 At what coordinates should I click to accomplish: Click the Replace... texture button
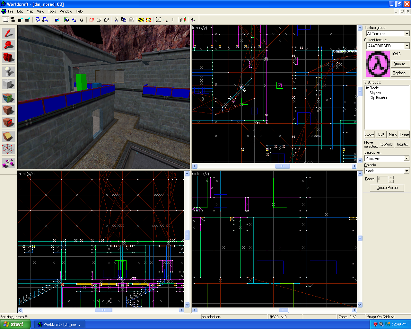[x=400, y=73]
